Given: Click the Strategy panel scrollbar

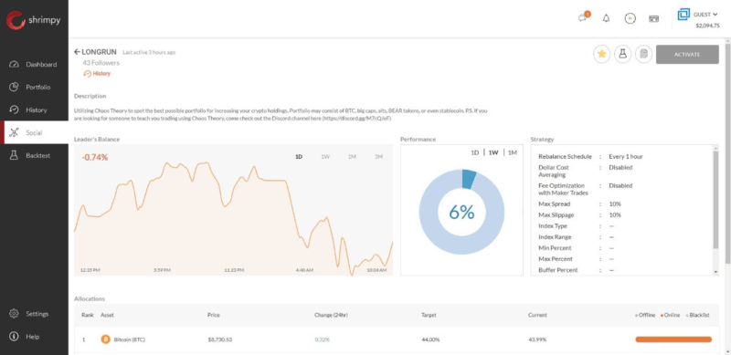Looking at the screenshot, I should (x=716, y=201).
